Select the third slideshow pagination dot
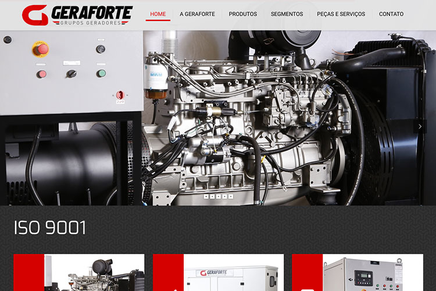Image resolution: width=436 pixels, height=291 pixels. coord(218,197)
